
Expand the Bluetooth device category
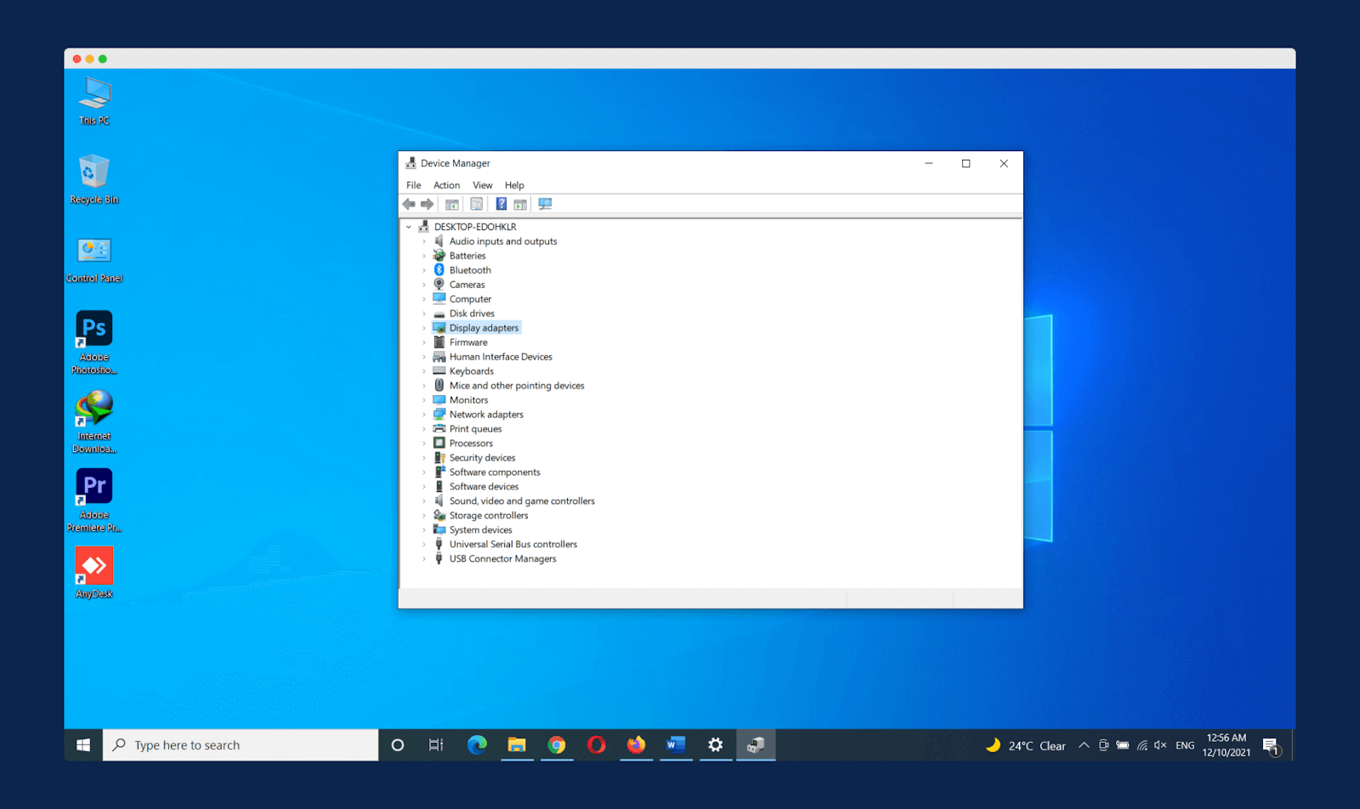424,270
